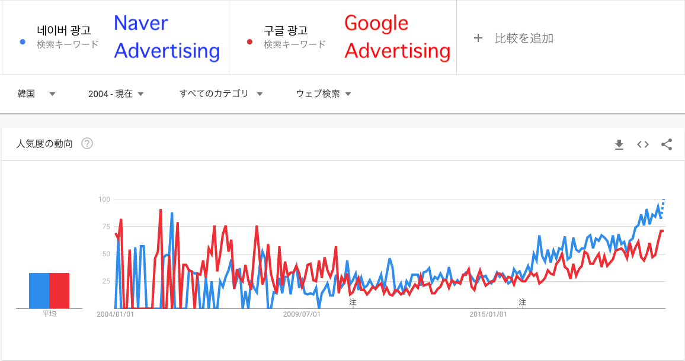Expand the ウェブ検索 search type dropdown
Screen dimensions: 685x361
[x=324, y=94]
